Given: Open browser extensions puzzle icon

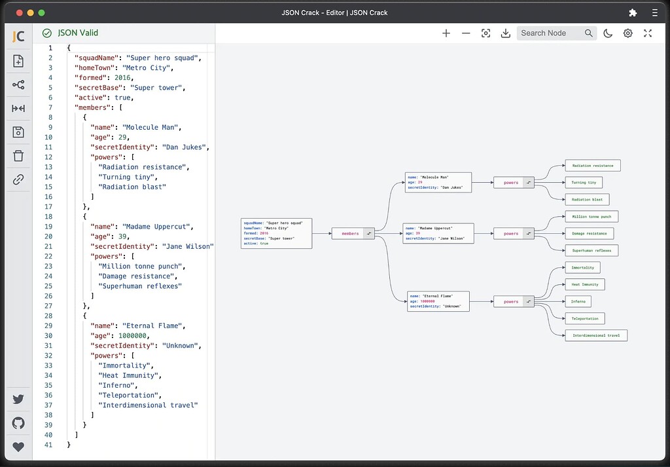Looking at the screenshot, I should pyautogui.click(x=633, y=13).
